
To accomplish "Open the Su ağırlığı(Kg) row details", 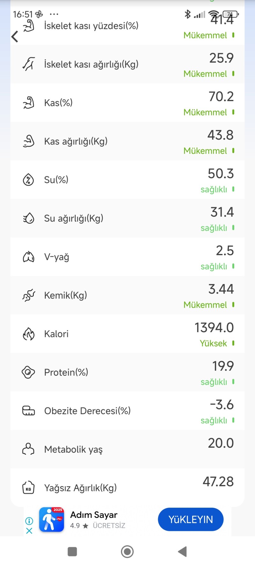I will [x=127, y=218].
